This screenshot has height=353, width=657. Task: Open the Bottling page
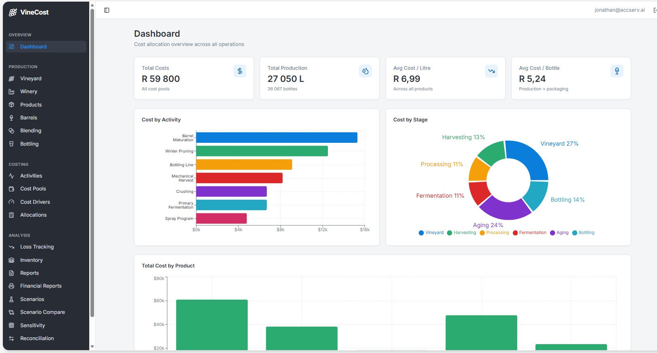point(46,144)
